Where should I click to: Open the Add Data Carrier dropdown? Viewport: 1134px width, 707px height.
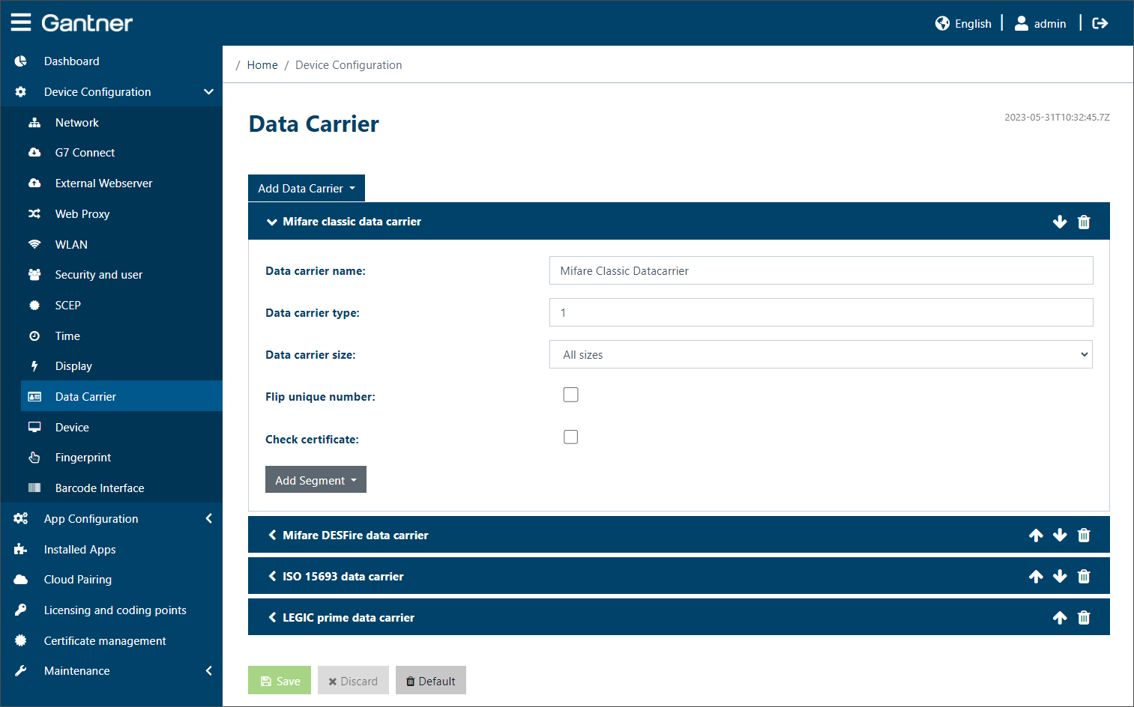pos(307,188)
